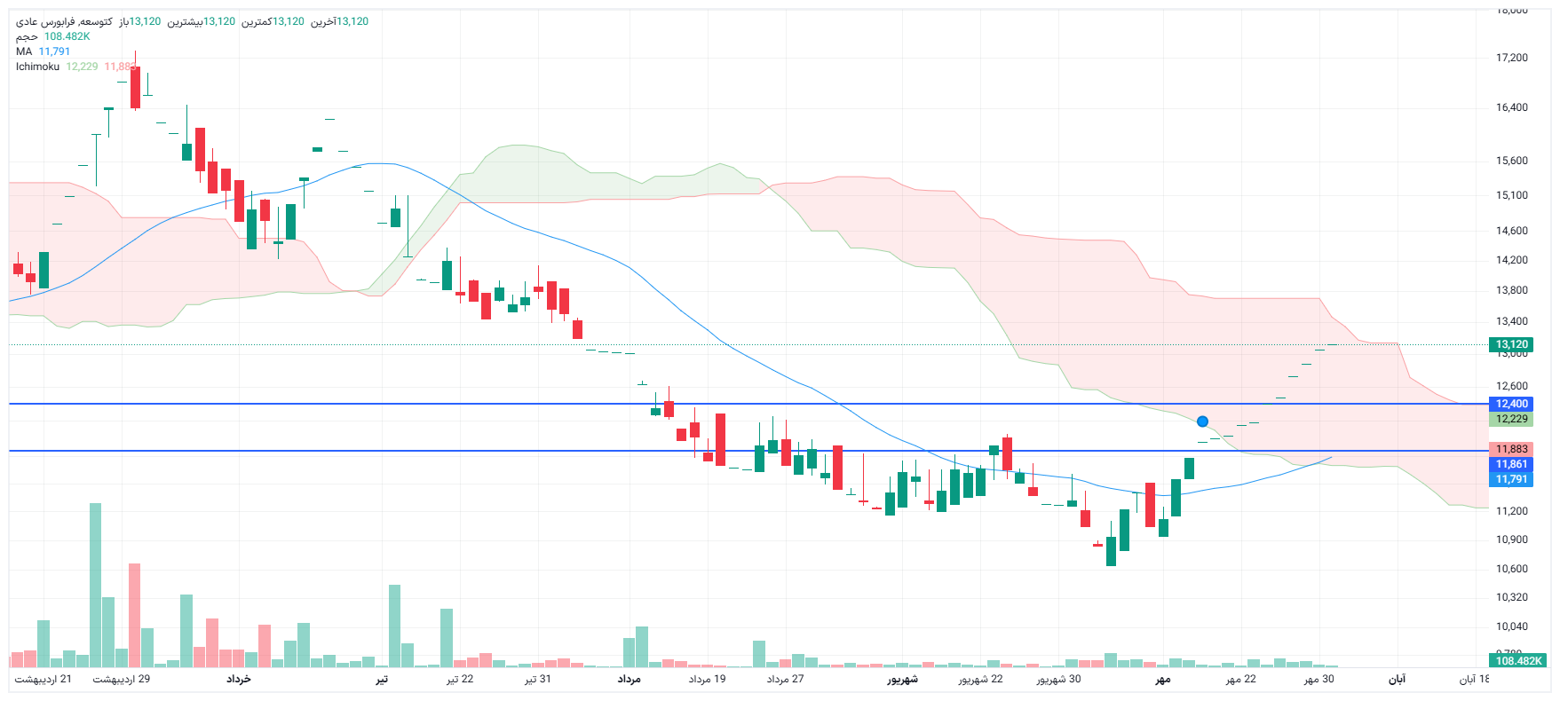Select the Ichimoku indicator legend label
The width and height of the screenshot is (1560, 701).
37,67
